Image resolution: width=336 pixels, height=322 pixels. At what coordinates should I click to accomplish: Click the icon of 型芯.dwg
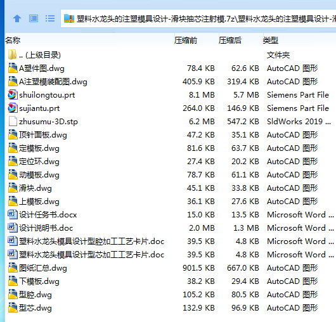tap(13, 307)
